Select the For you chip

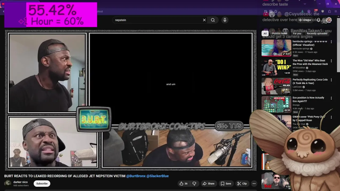pos(297,33)
